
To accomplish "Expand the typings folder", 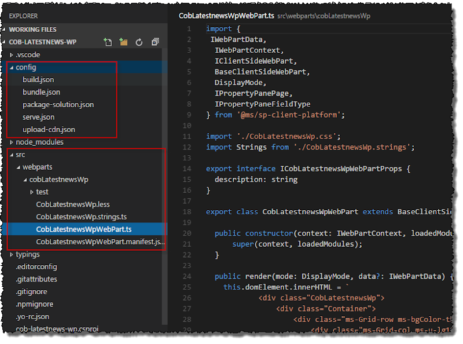I will point(11,255).
